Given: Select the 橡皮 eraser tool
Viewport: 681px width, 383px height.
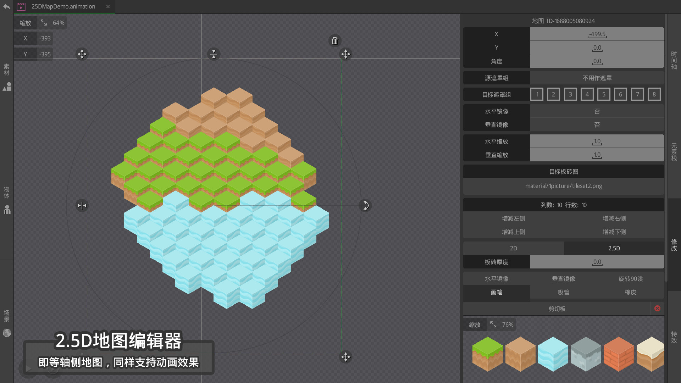Looking at the screenshot, I should tap(630, 292).
